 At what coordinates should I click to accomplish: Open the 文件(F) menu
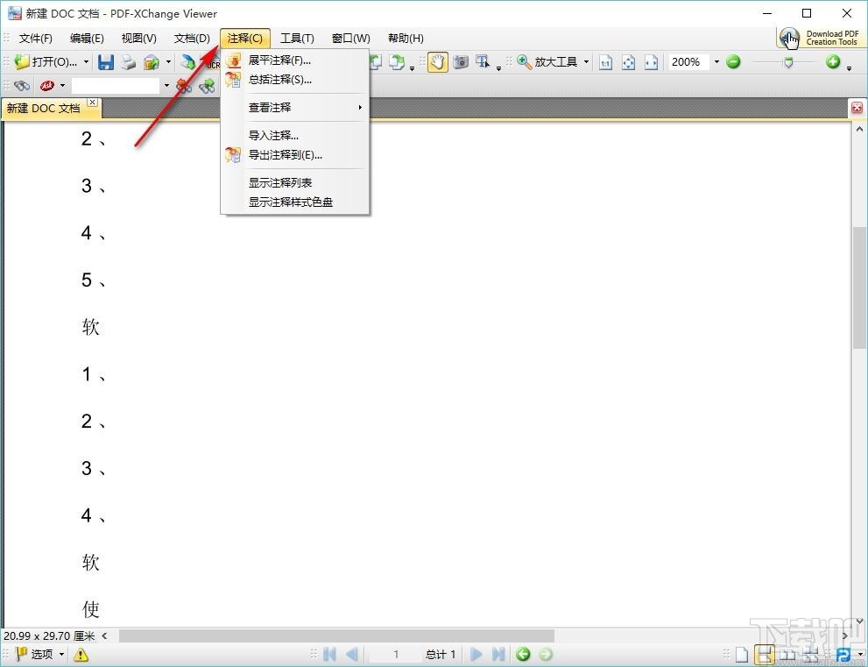pos(35,39)
